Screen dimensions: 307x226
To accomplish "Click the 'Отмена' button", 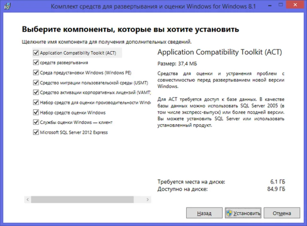I will tap(282, 213).
